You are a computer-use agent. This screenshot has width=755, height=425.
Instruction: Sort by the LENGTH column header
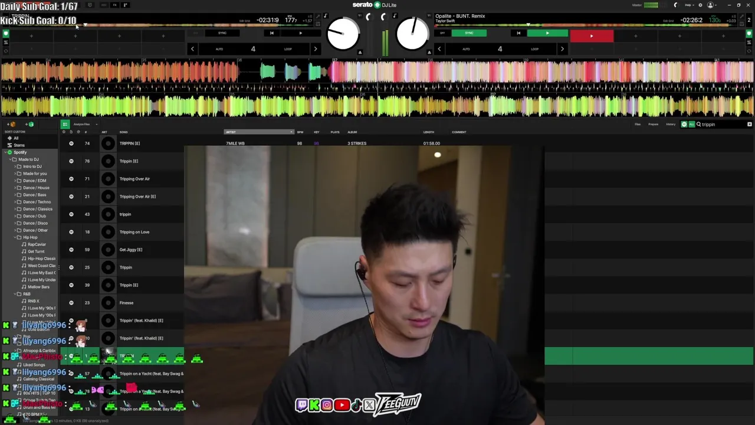(x=429, y=132)
